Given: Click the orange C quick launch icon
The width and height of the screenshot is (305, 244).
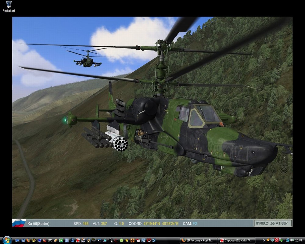Looking at the screenshot, I should click(45, 241).
